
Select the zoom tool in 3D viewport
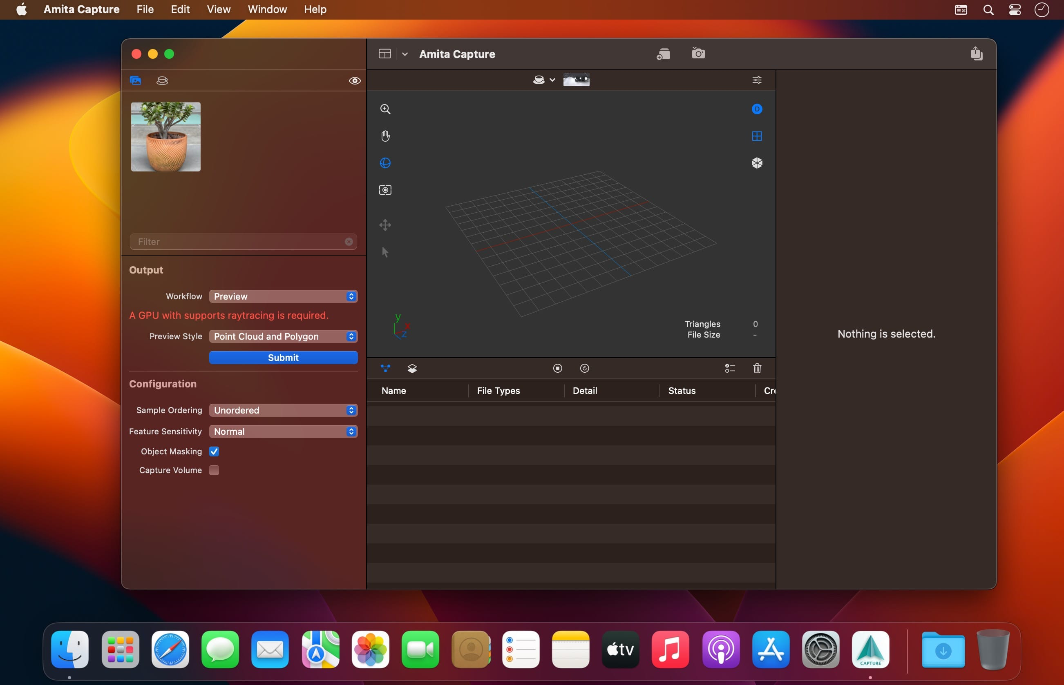384,109
